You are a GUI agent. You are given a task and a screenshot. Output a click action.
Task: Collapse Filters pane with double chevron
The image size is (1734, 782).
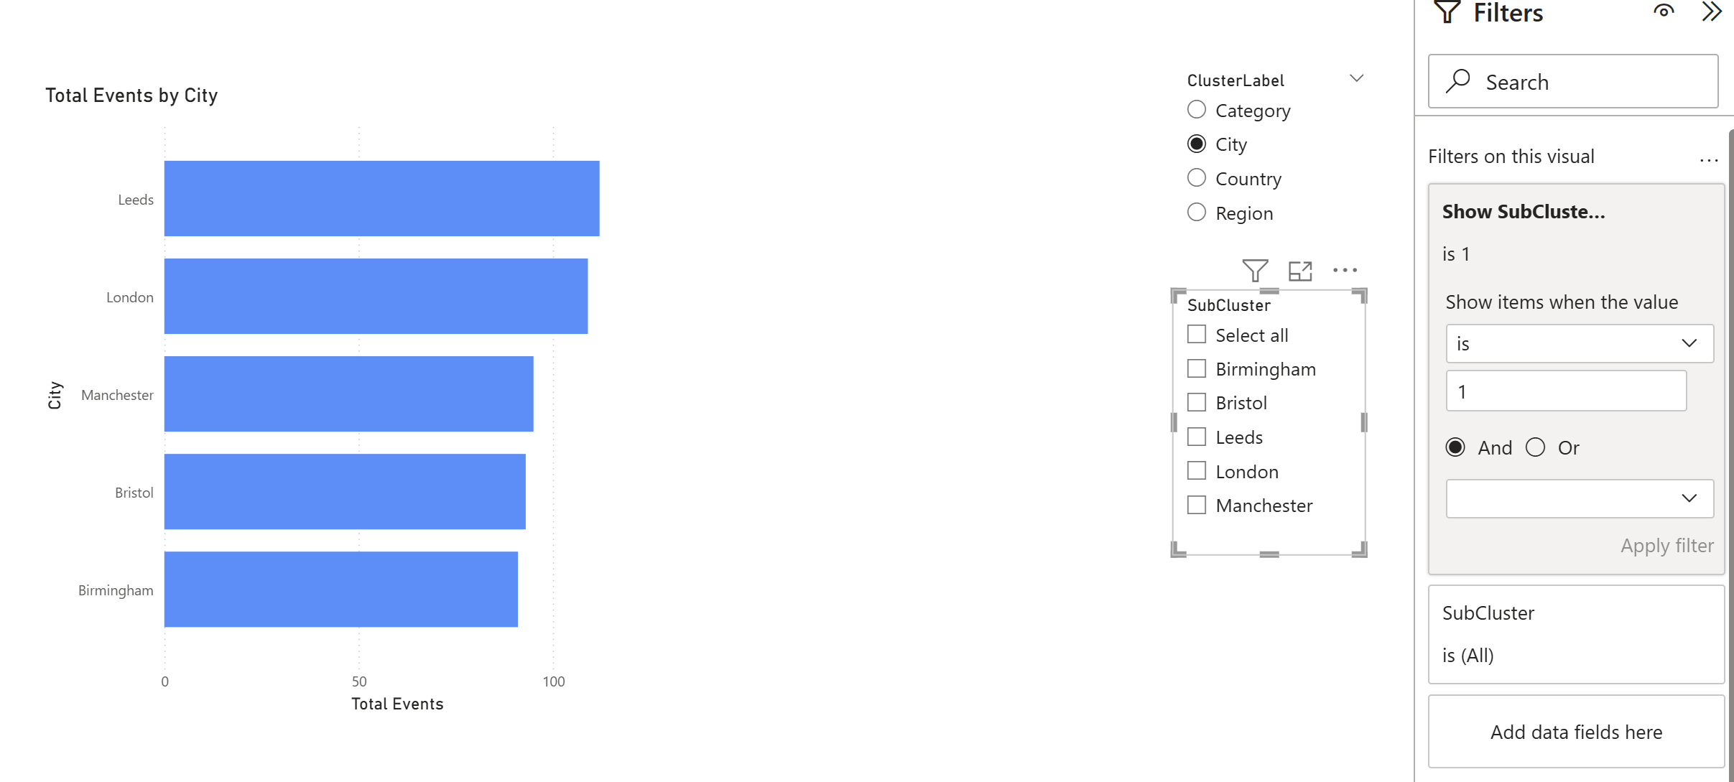point(1712,11)
